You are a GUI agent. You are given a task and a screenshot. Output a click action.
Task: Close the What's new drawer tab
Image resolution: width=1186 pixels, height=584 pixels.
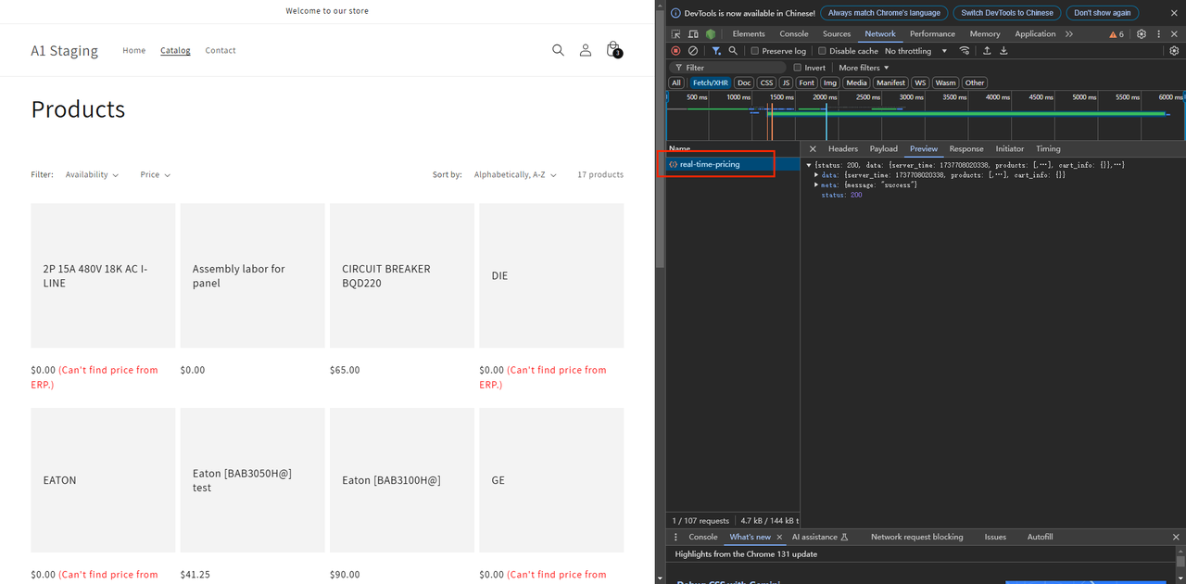point(779,537)
